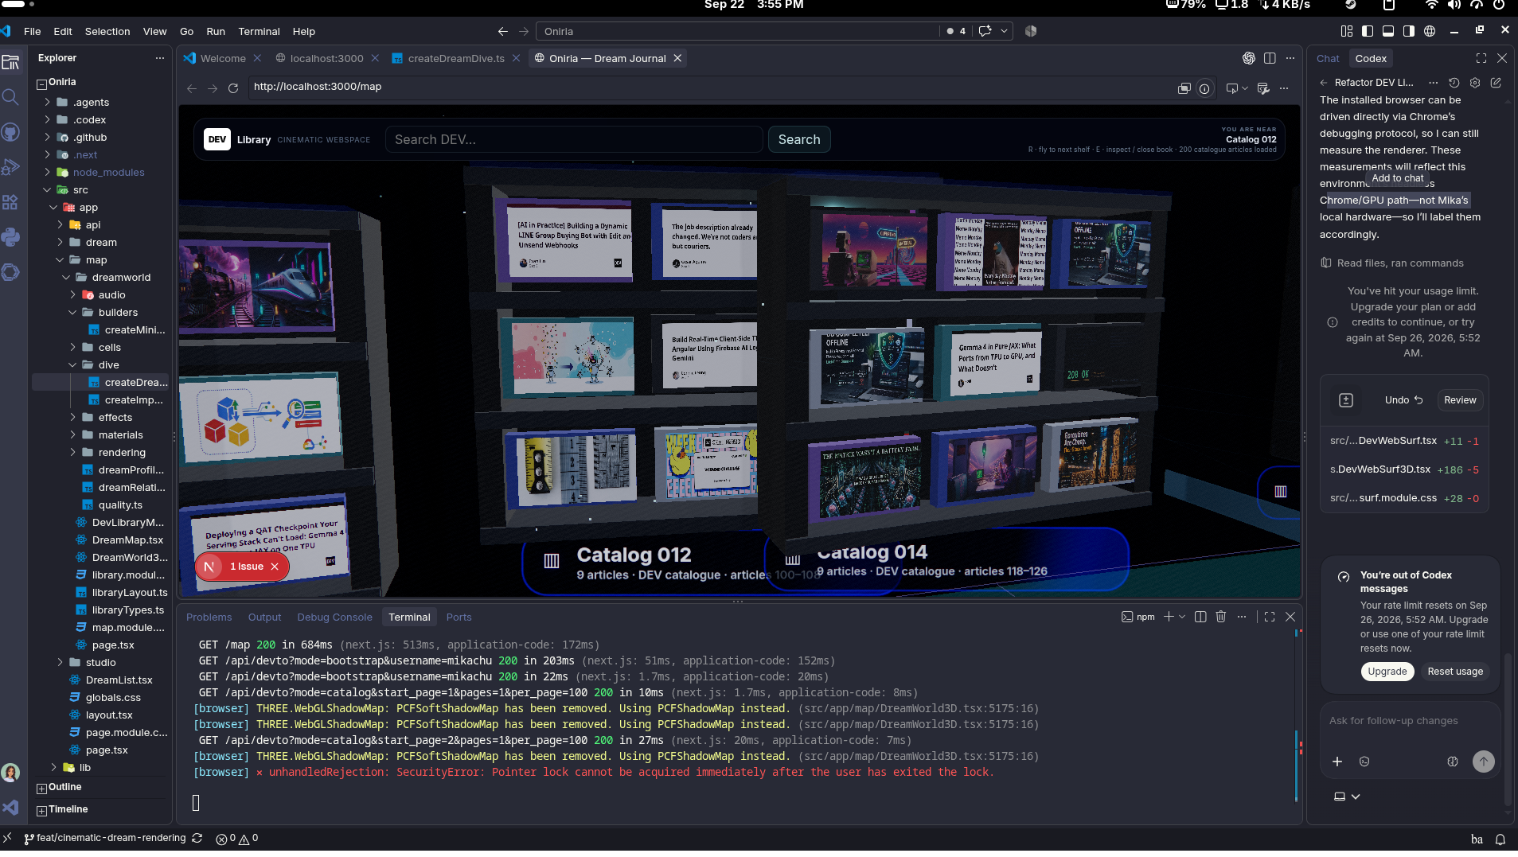Open createImp... file in the dive folder
Viewport: 1518px width, 857px height.
(x=134, y=400)
